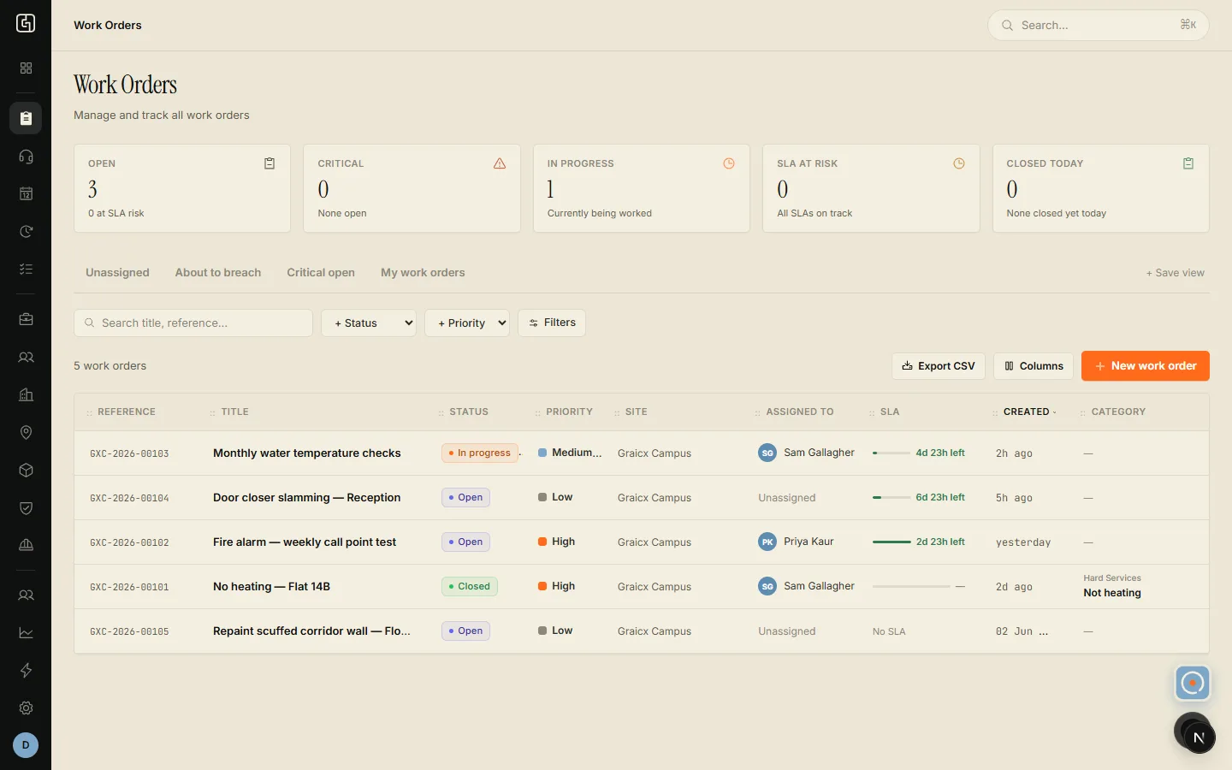
Task: Open the line chart reports sidebar icon
Action: coord(26,632)
